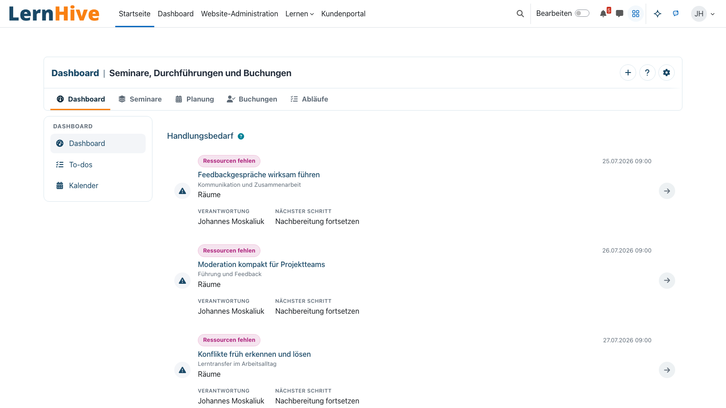This screenshot has width=726, height=408.
Task: Open the messages speech bubble icon
Action: [619, 14]
